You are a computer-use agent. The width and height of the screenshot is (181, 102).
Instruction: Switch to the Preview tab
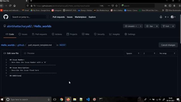pos(29,53)
